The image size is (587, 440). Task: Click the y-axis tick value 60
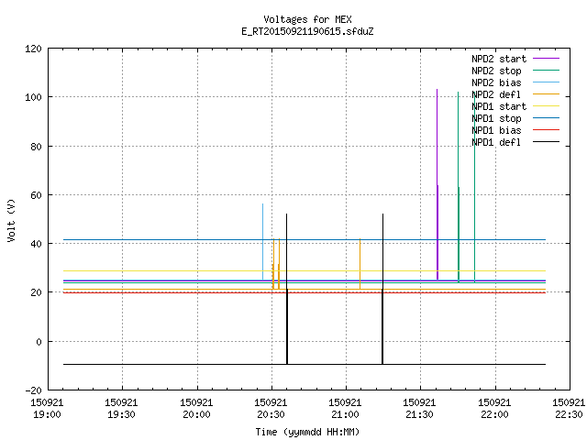tap(37, 195)
